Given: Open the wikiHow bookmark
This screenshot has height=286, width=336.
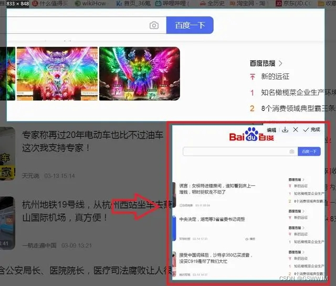Looking at the screenshot, I should 90,4.
